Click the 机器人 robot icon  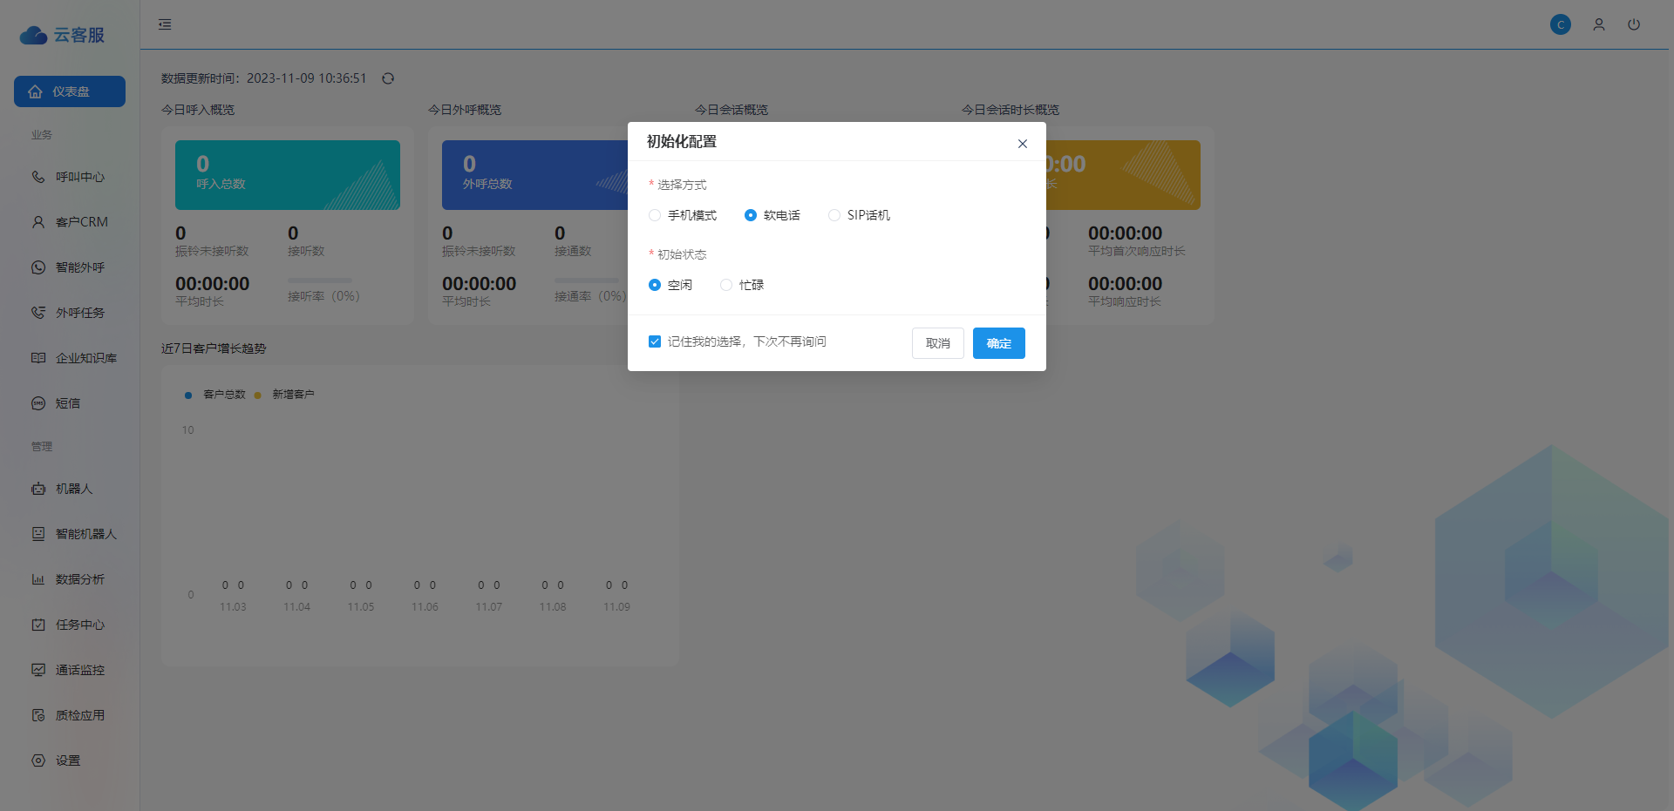pos(38,489)
